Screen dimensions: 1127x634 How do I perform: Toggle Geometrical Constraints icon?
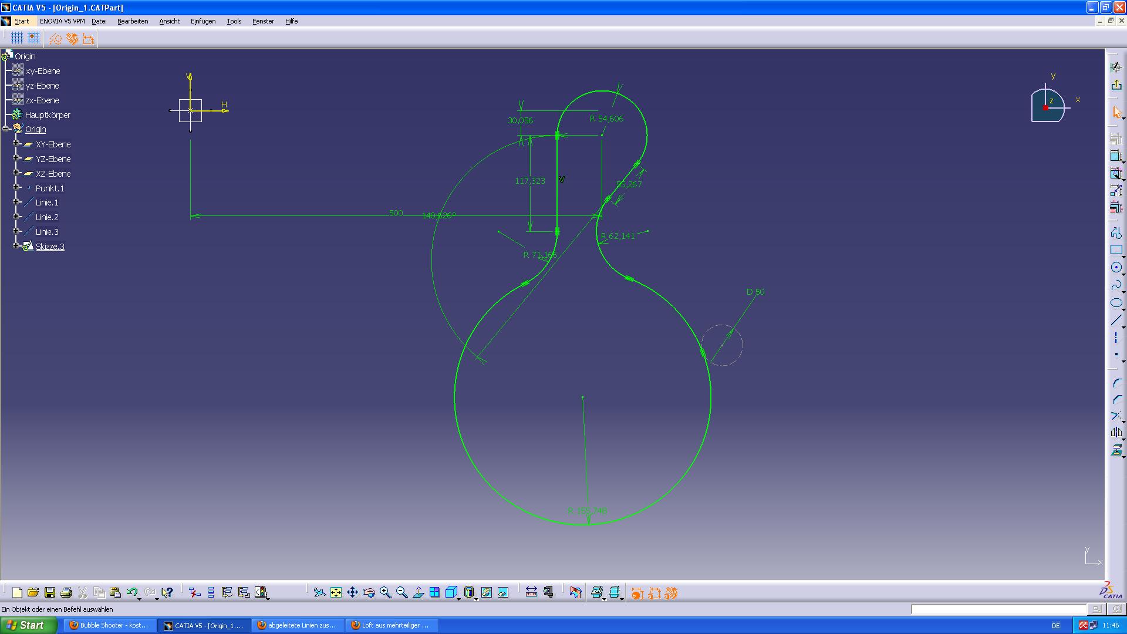pos(72,39)
